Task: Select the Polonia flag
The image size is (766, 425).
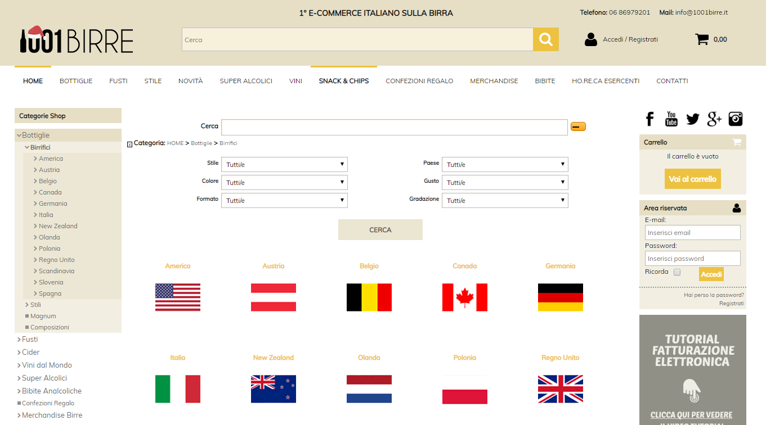Action: pyautogui.click(x=465, y=389)
